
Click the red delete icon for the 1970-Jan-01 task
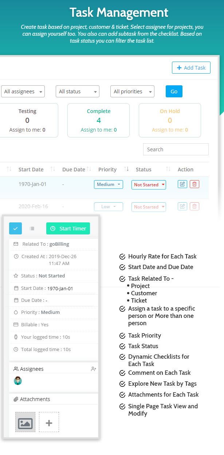click(x=194, y=184)
